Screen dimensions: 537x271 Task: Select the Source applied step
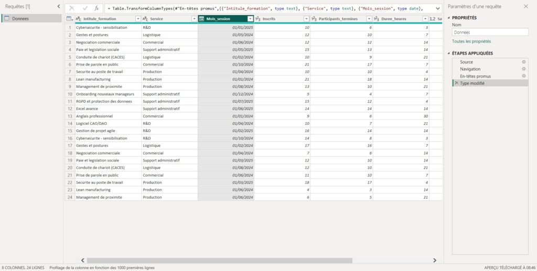click(x=490, y=62)
